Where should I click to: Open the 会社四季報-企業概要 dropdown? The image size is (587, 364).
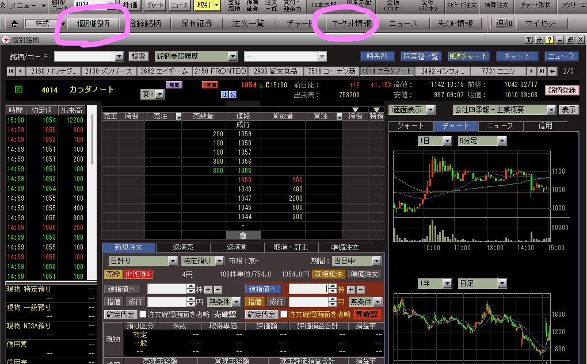point(504,110)
